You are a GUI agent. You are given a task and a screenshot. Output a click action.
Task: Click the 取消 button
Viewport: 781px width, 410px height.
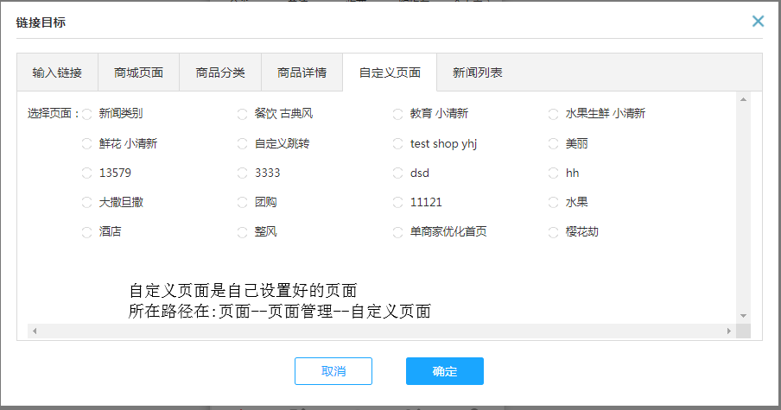click(333, 371)
